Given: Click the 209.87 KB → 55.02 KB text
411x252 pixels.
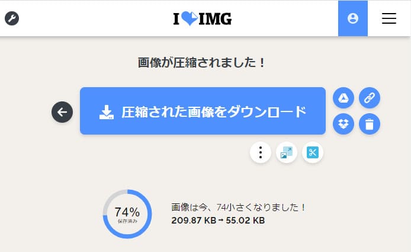Looking at the screenshot, I should tap(218, 221).
